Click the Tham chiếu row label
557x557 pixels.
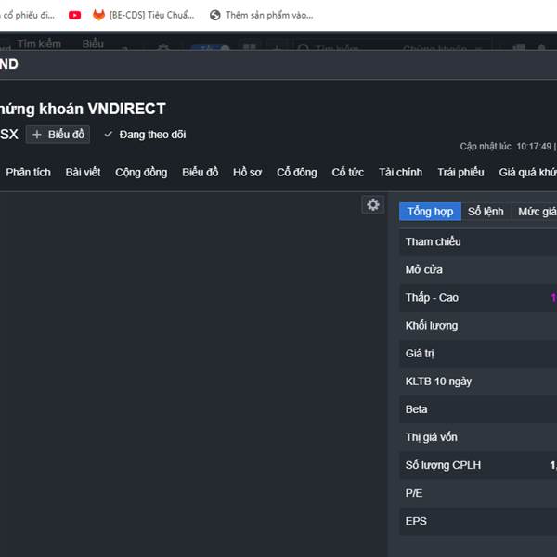pyautogui.click(x=433, y=242)
